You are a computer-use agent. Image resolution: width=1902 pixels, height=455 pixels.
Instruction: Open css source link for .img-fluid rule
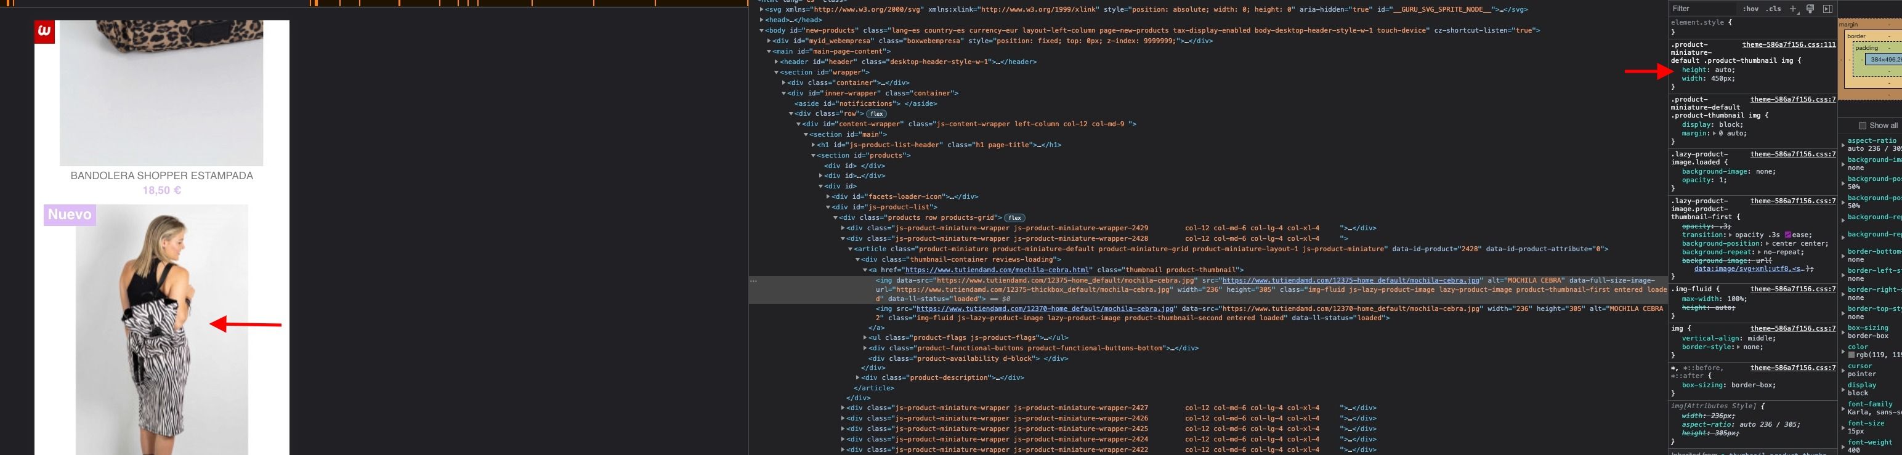click(1794, 289)
